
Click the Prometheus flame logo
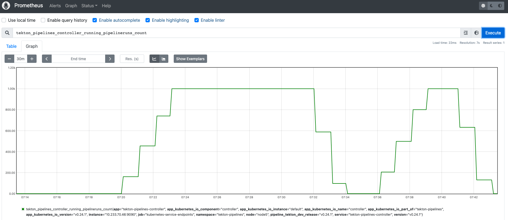pyautogui.click(x=6, y=6)
